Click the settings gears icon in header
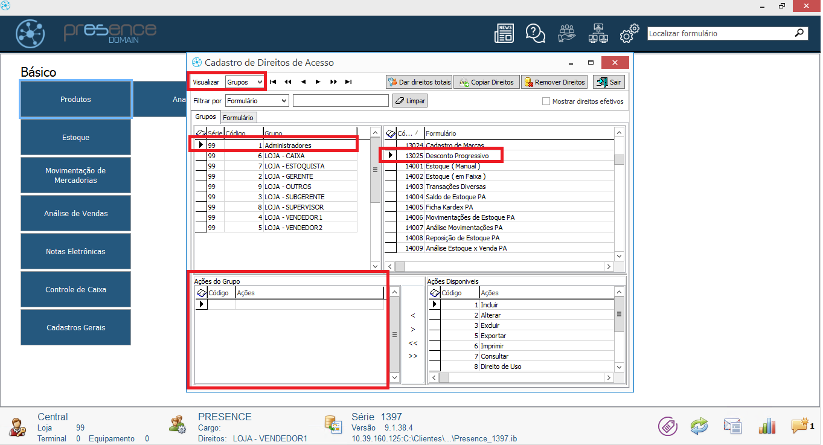 [x=629, y=34]
